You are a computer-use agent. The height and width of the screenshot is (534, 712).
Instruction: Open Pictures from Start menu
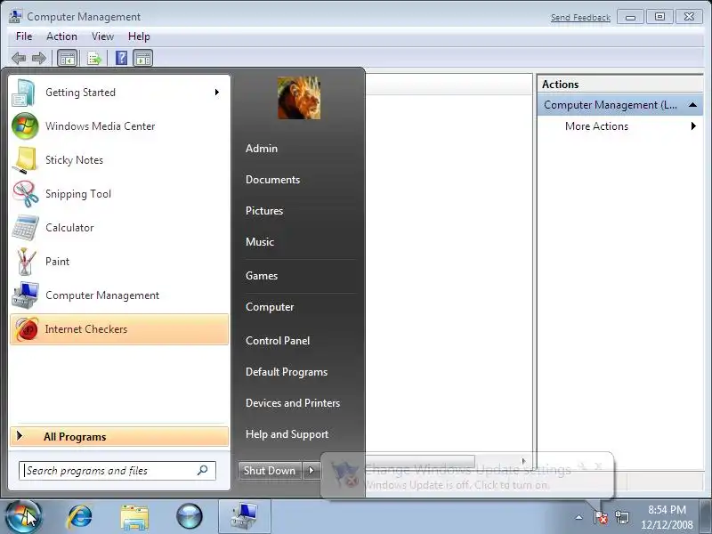[x=264, y=211]
